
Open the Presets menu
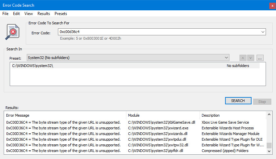tap(61, 14)
